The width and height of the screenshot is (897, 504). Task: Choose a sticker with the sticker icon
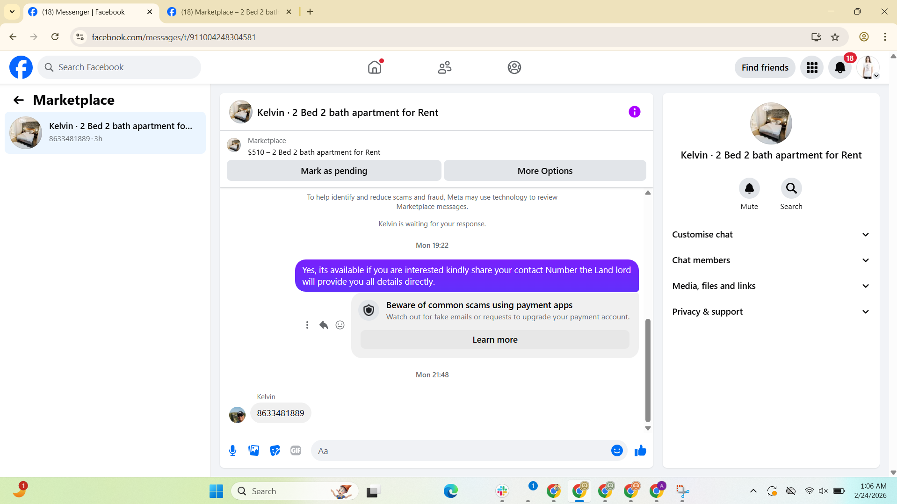(275, 451)
